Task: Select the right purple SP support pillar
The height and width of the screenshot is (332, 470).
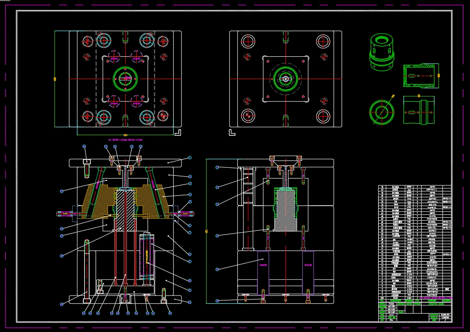Action: pyautogui.click(x=308, y=273)
